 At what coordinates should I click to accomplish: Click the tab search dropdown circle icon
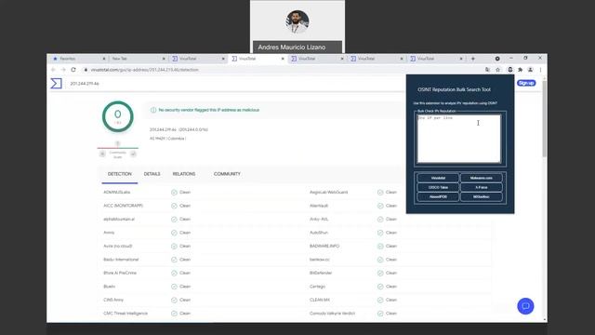click(x=497, y=59)
